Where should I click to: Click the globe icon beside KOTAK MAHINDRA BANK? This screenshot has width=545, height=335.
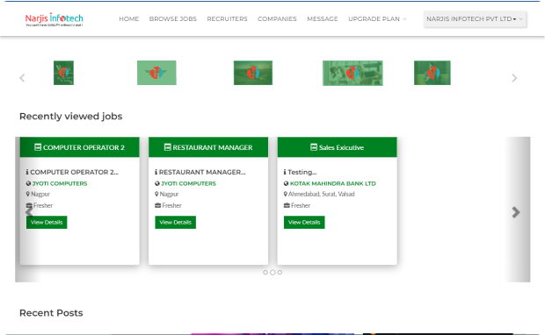(x=286, y=183)
